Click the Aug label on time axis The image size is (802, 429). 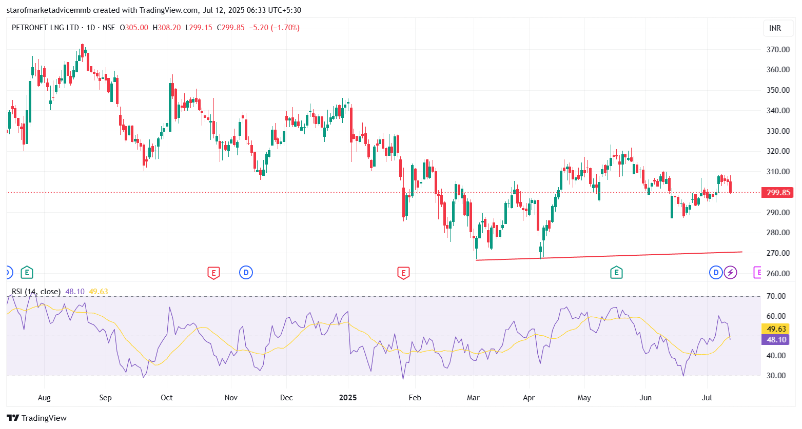point(44,398)
